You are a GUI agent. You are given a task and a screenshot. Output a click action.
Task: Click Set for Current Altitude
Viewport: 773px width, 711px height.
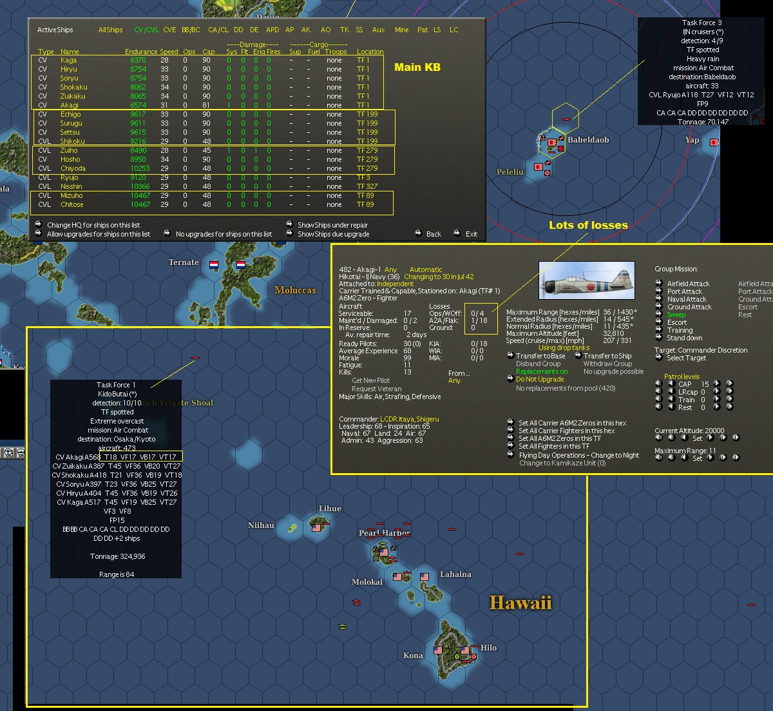pyautogui.click(x=697, y=438)
